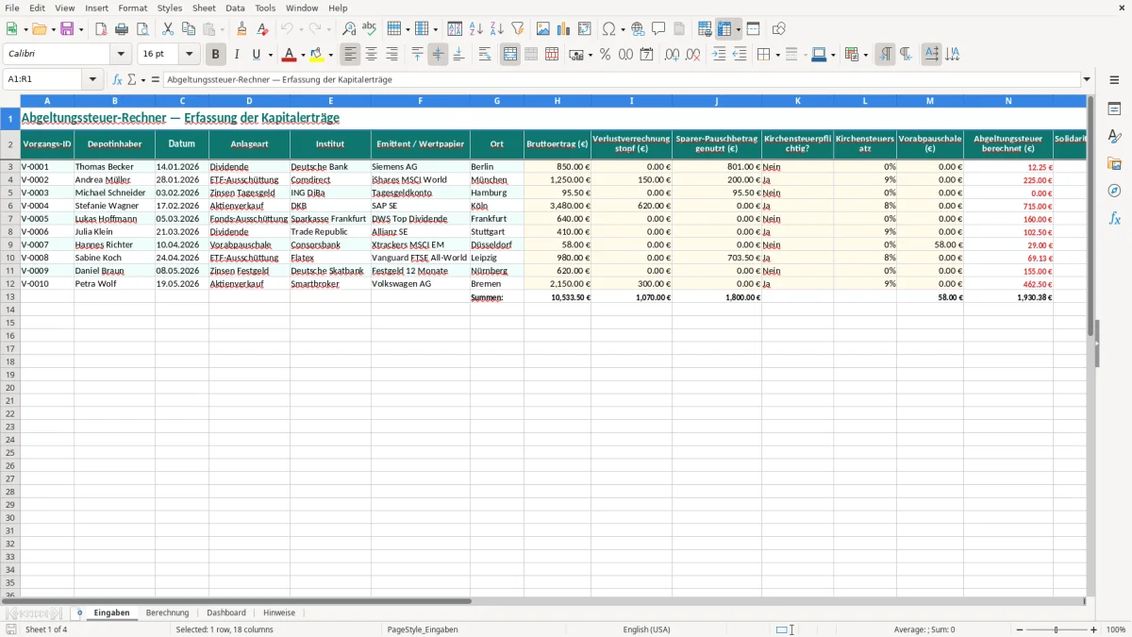Sort descending Z to A
Screen dimensions: 1132x637
497,29
